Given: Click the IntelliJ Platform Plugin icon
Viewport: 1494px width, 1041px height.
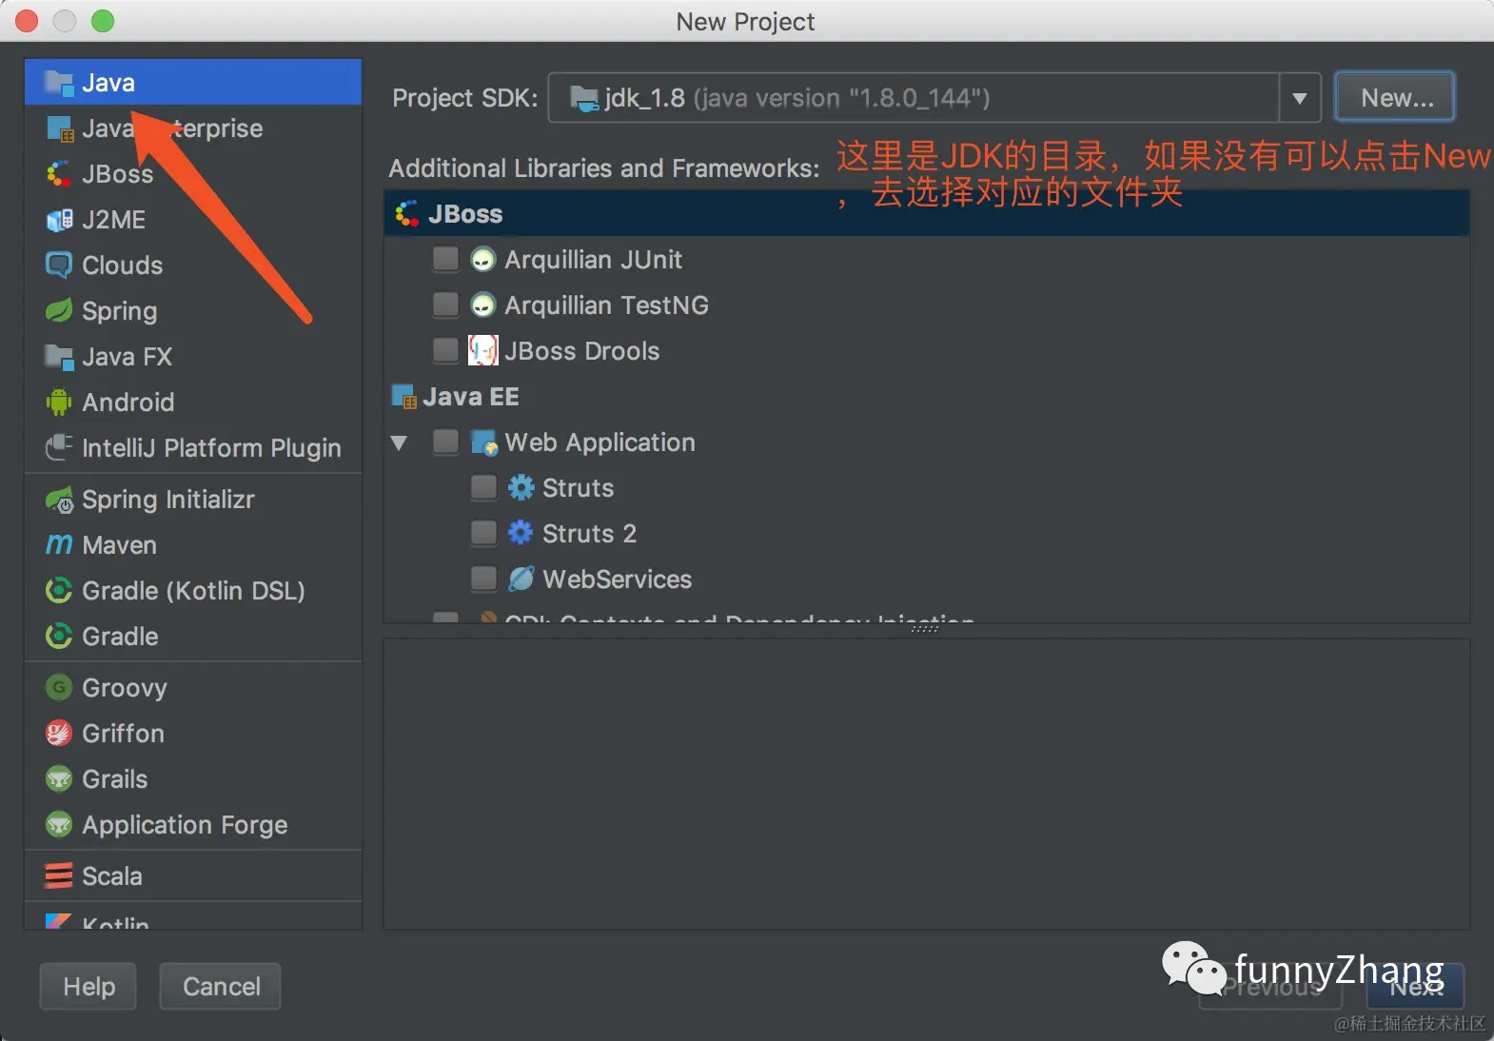Looking at the screenshot, I should tap(59, 447).
